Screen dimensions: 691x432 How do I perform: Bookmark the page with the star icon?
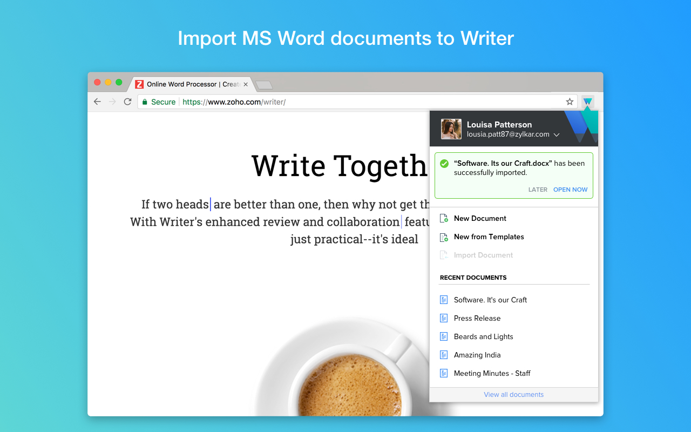[x=569, y=102]
